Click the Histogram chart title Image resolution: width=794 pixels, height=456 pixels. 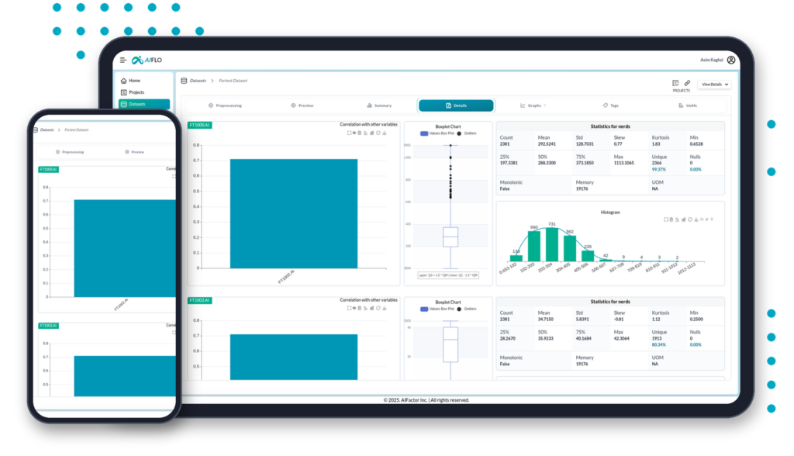click(610, 212)
